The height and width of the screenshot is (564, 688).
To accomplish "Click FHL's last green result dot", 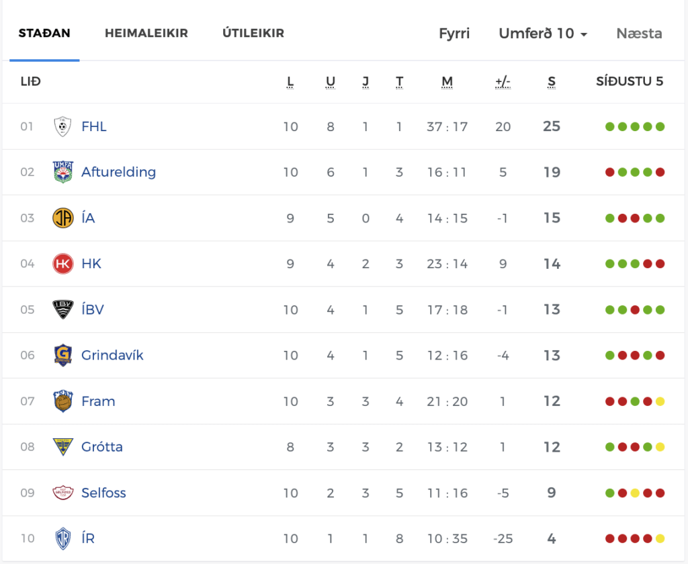I will (660, 126).
